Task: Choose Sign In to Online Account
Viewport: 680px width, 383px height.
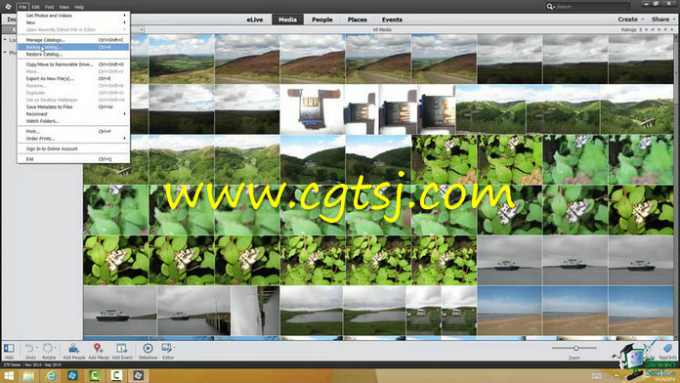Action: (73, 149)
